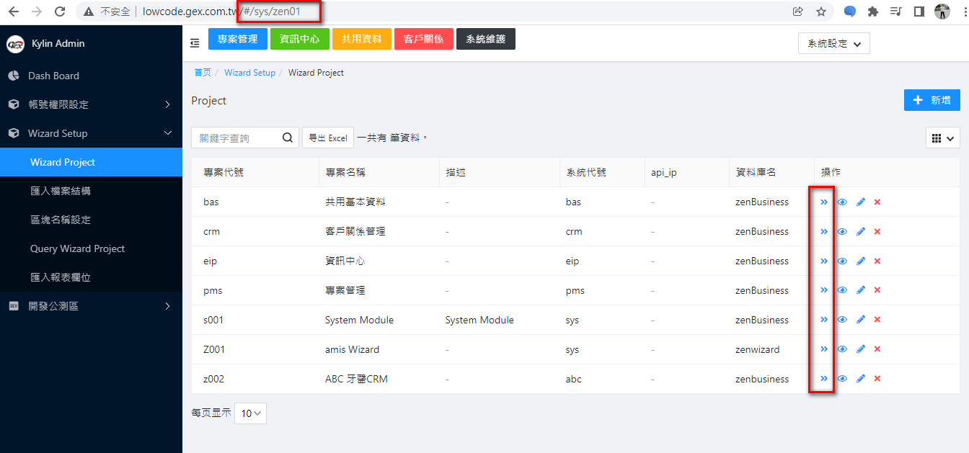
Task: Expand the 帳號權限設定 sidebar menu
Action: pyautogui.click(x=91, y=104)
